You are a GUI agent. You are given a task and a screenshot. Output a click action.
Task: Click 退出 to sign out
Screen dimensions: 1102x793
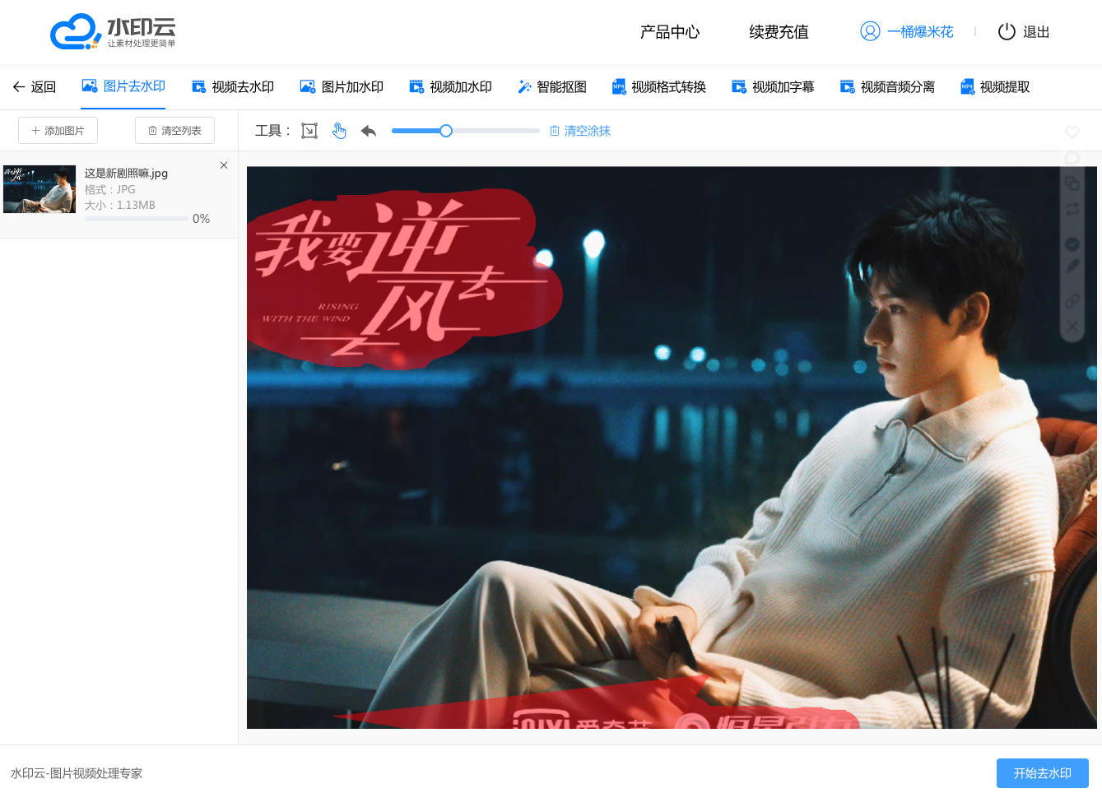coord(1036,32)
